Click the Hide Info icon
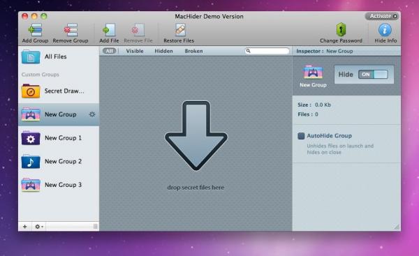Image resolution: width=419 pixels, height=256 pixels. pos(385,30)
